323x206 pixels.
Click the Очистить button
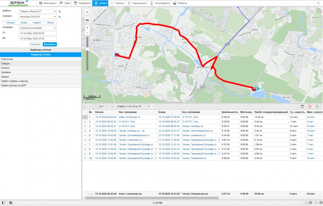click(x=35, y=44)
